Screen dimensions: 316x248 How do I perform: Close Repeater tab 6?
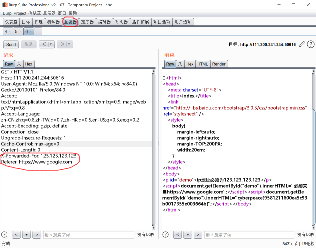pos(30,32)
